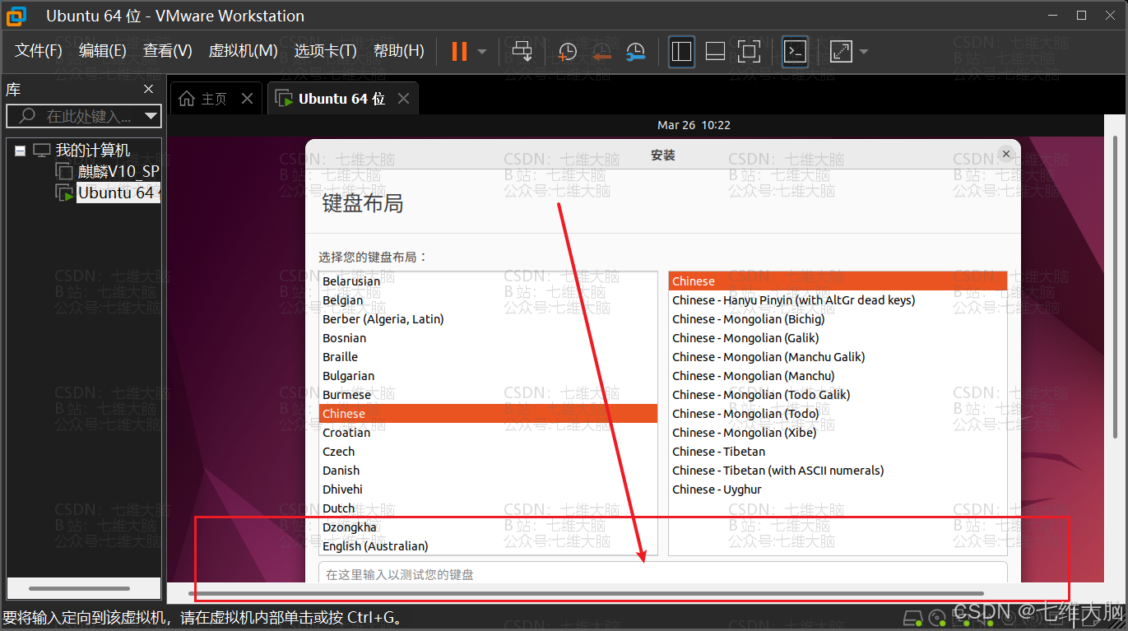
Task: Click the home icon on the 主页 tab
Action: (x=188, y=99)
